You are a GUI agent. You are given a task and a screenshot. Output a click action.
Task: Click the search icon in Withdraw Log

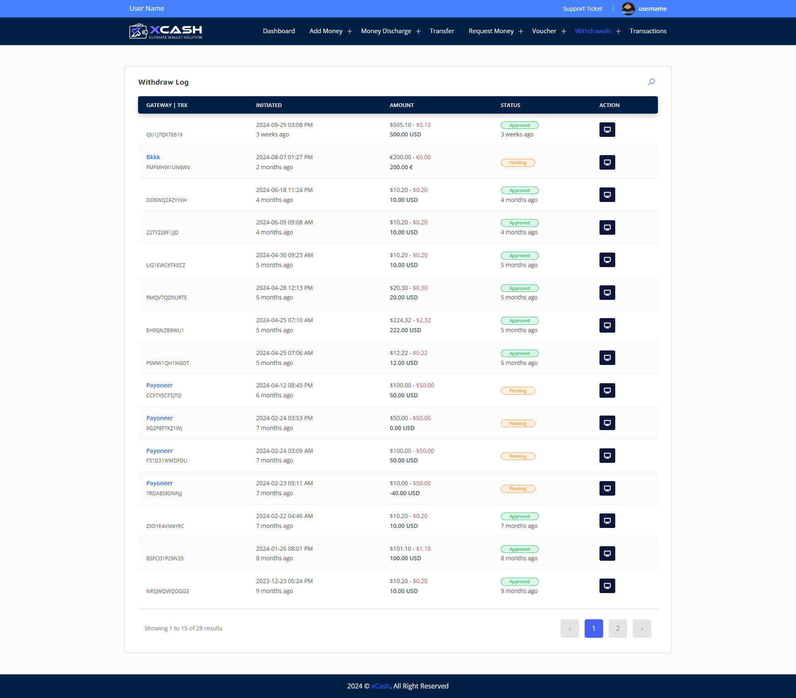coord(651,82)
